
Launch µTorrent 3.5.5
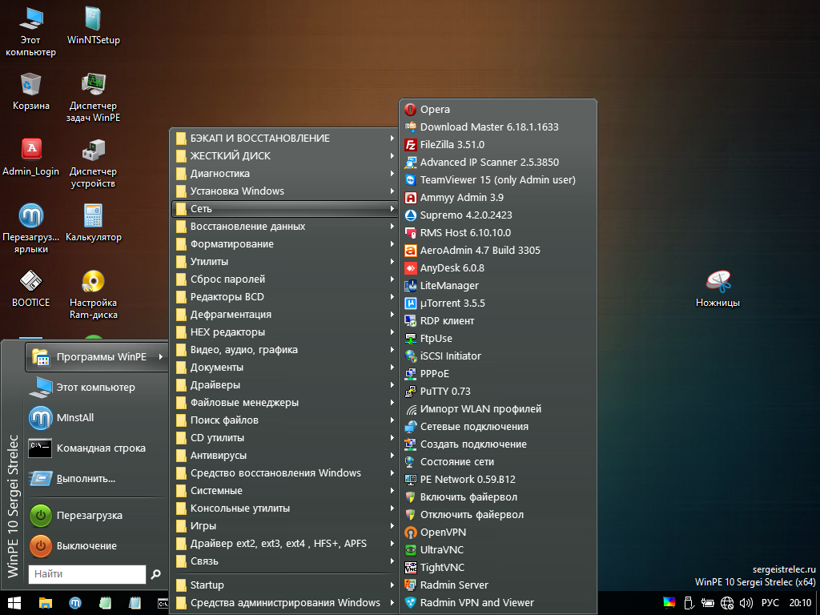click(x=498, y=303)
